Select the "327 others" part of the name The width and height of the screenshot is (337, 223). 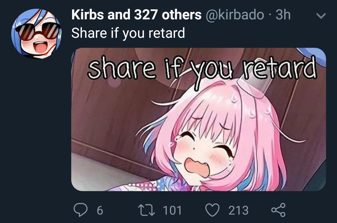click(168, 15)
